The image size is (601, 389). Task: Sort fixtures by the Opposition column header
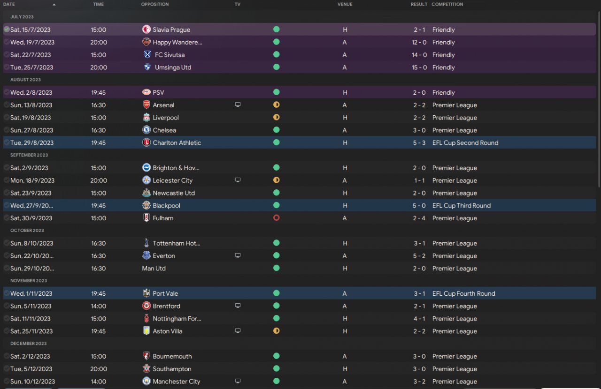(154, 4)
